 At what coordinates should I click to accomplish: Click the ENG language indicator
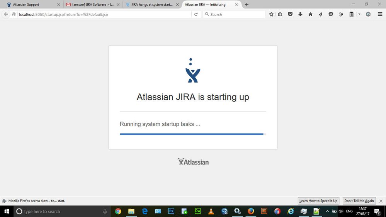coord(349,211)
